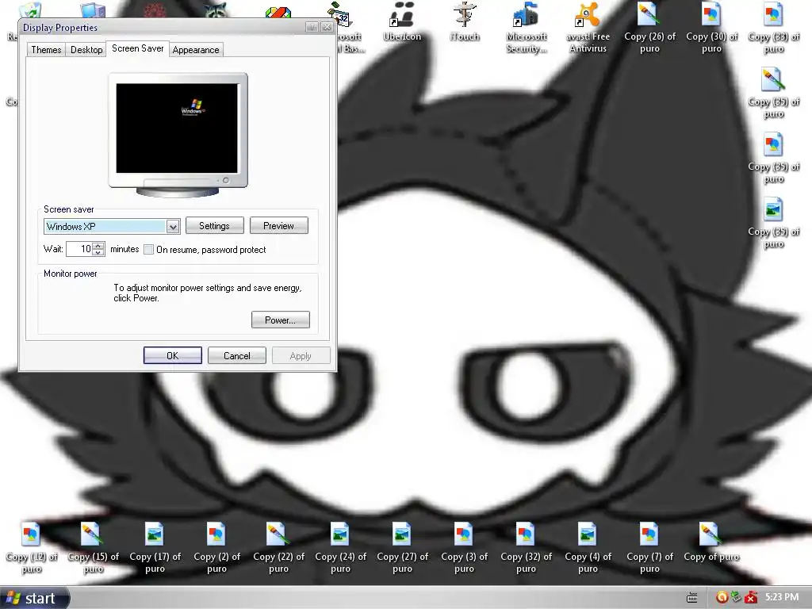Open the Microsoft Security desktop shortcut
The height and width of the screenshot is (609, 812).
(x=527, y=27)
